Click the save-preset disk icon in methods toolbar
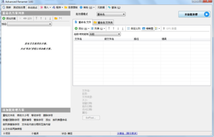 (61, 18)
